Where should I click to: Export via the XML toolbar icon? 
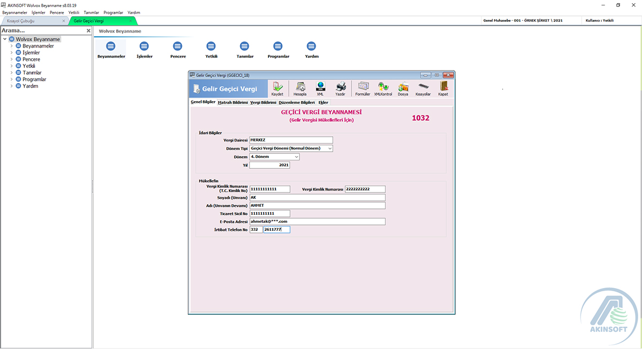[320, 88]
